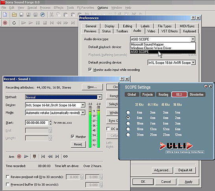The width and height of the screenshot is (215, 191).
Task: Click the Help question mark in Record dialog title
Action: click(122, 79)
